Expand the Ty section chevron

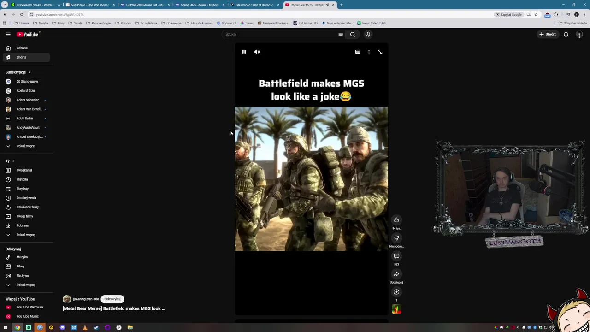click(13, 161)
